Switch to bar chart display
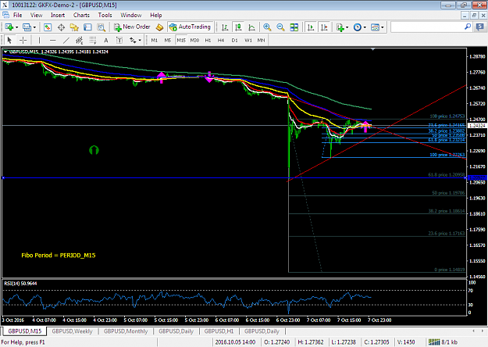 point(225,27)
